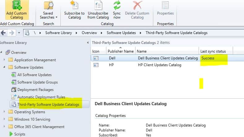Click the Software Update Groups node icon
This screenshot has width=244, height=137.
click(14, 82)
